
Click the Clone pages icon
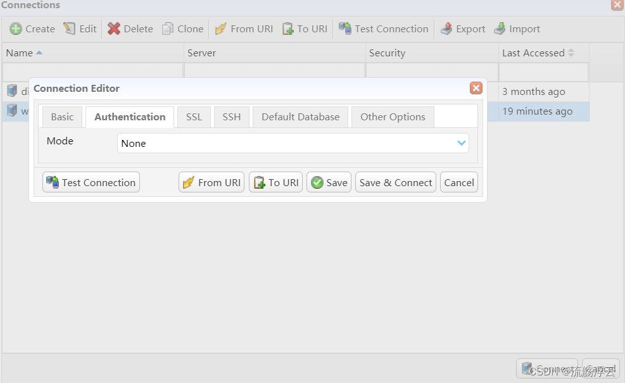pos(168,28)
